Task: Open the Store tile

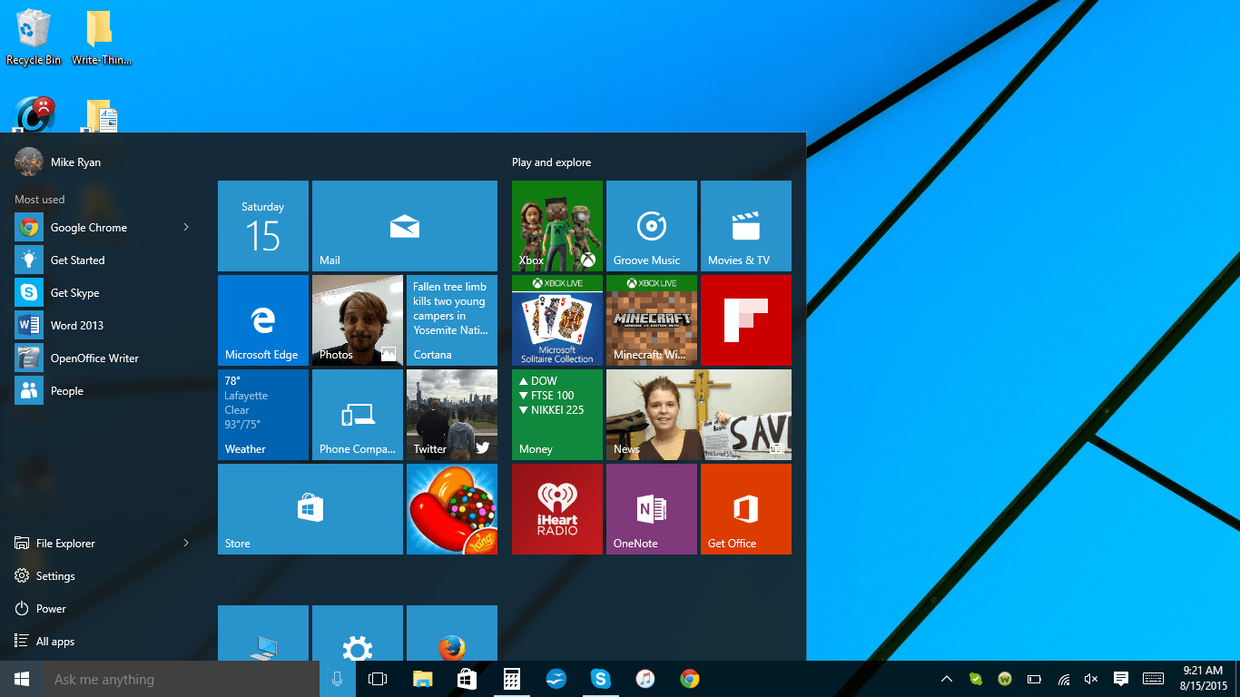Action: coord(310,509)
